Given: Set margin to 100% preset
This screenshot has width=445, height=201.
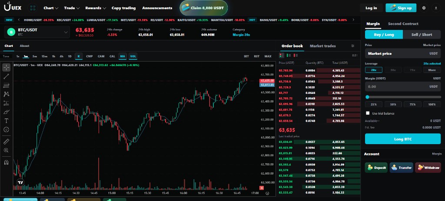Looking at the screenshot, I should pyautogui.click(x=432, y=104).
